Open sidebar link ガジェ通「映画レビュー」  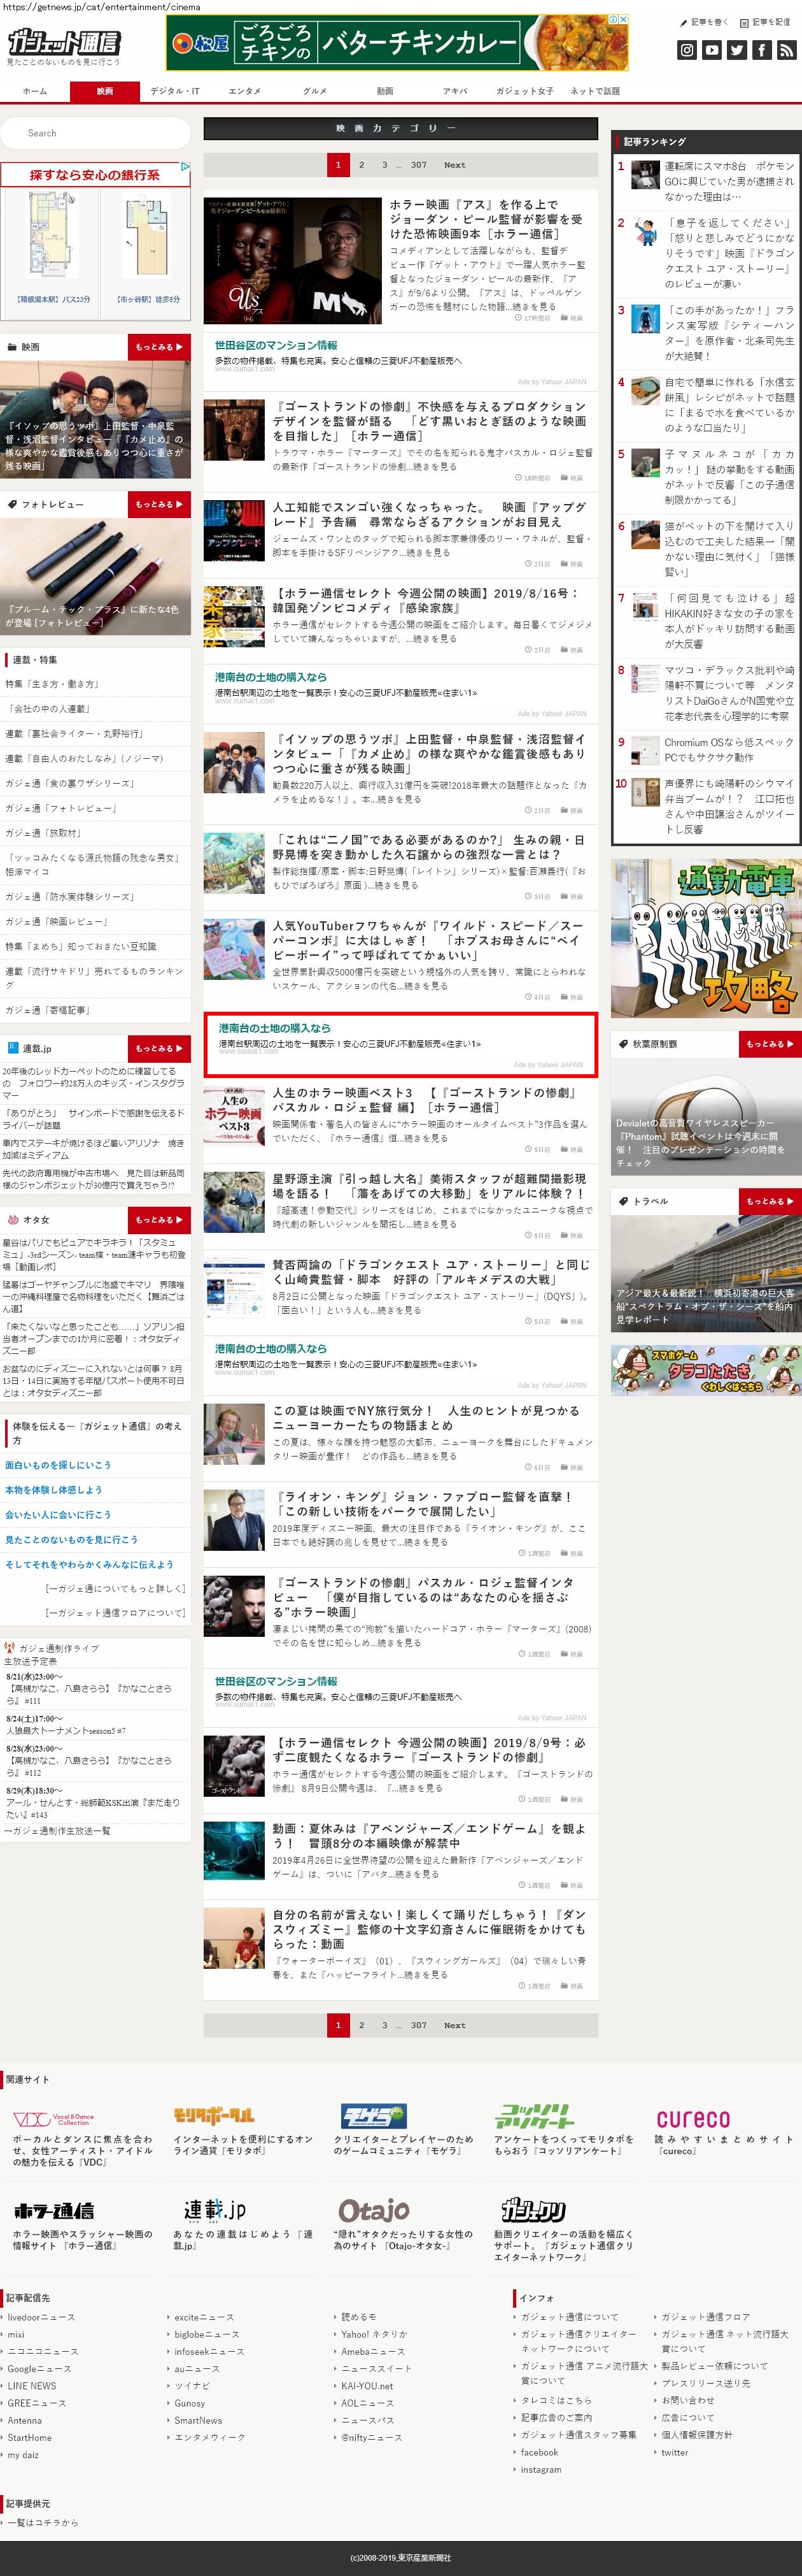click(57, 921)
